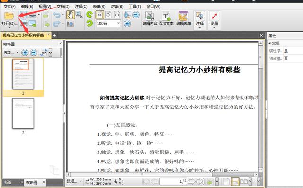Open the status bar 选项 dropdown
This screenshot has width=303, height=188.
click(x=74, y=181)
